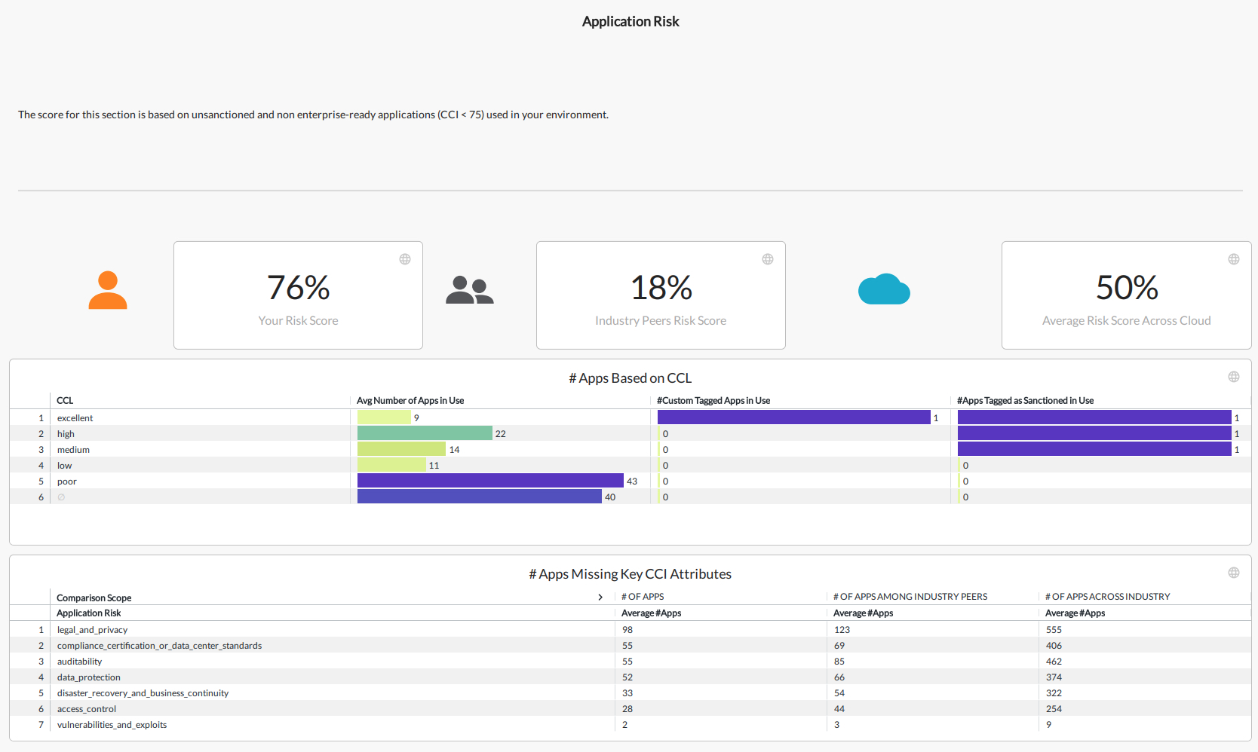Screen dimensions: 1258x752
Task: Click globe icon on Industry Peers Risk Score card
Action: (x=768, y=259)
